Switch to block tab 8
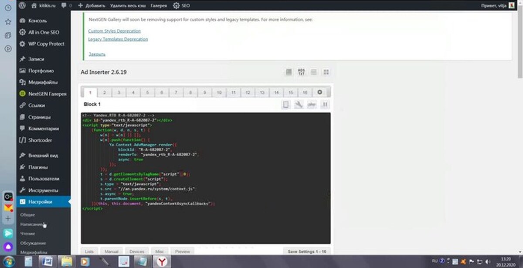 (x=190, y=92)
